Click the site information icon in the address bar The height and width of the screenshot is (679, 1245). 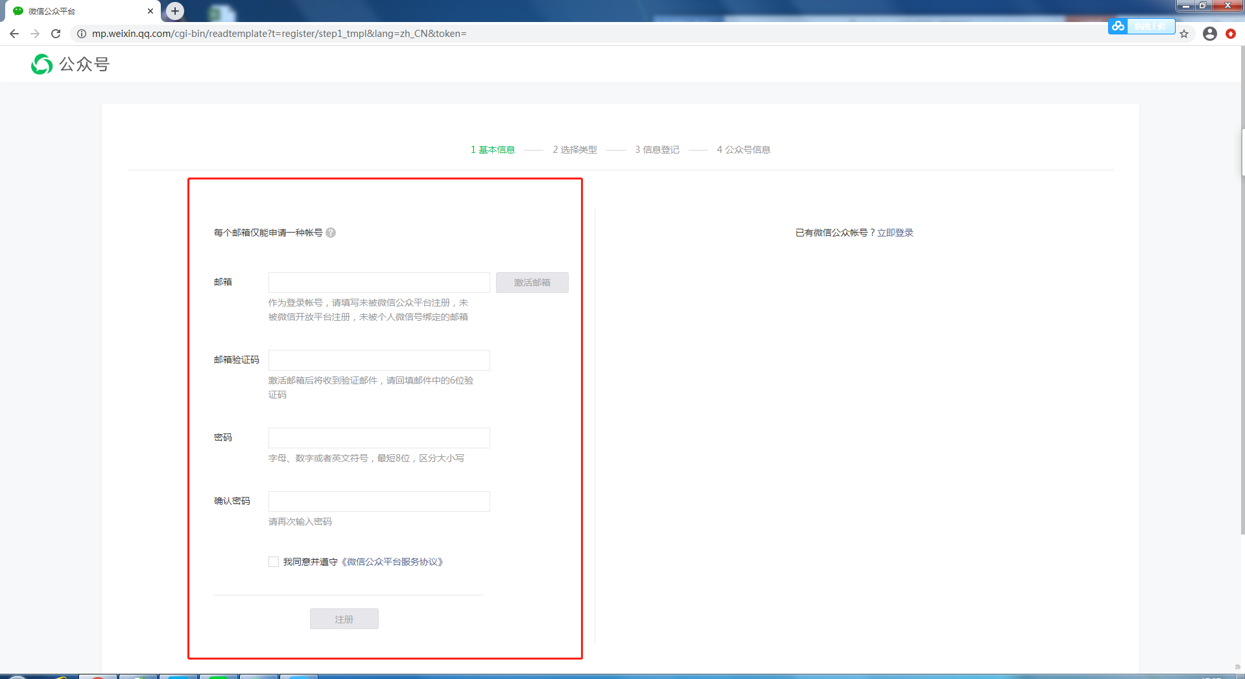(82, 34)
